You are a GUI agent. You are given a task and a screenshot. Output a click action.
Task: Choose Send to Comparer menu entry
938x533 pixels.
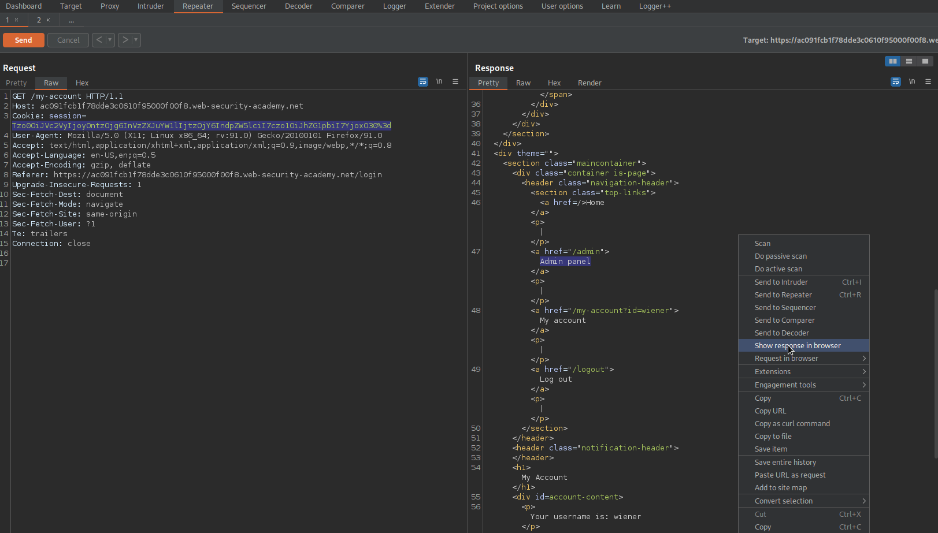click(804, 320)
